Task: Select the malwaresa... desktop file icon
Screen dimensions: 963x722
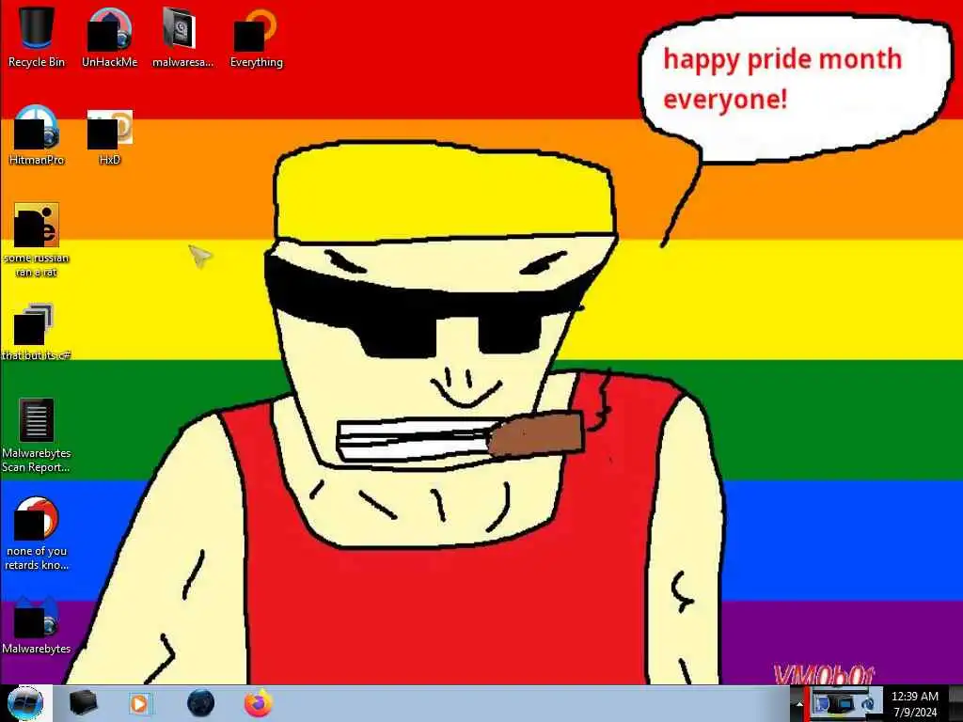Action: (182, 37)
